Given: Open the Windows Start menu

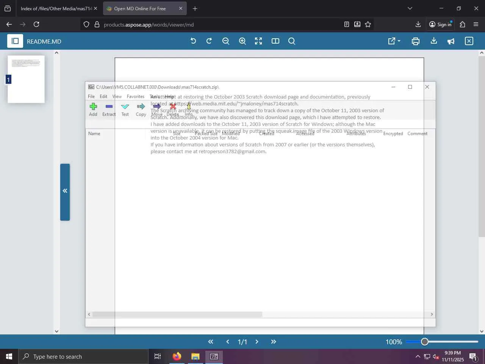Looking at the screenshot, I should point(9,356).
